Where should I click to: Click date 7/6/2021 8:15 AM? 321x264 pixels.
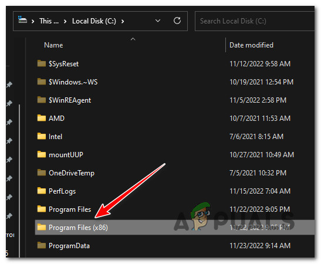coord(256,137)
